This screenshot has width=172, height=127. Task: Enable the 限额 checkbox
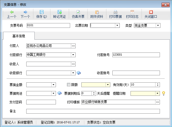tap(69, 85)
